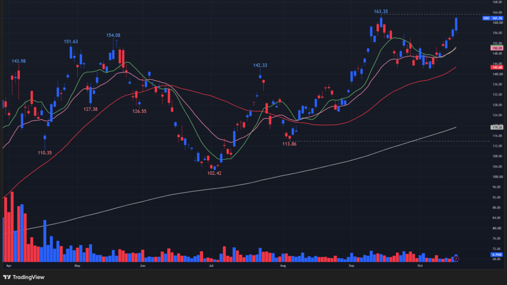
Task: Click the 163.35 high price marker
Action: (x=381, y=12)
